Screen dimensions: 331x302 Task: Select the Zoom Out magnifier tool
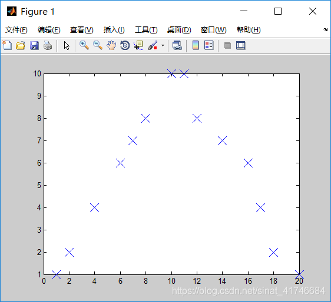click(98, 45)
